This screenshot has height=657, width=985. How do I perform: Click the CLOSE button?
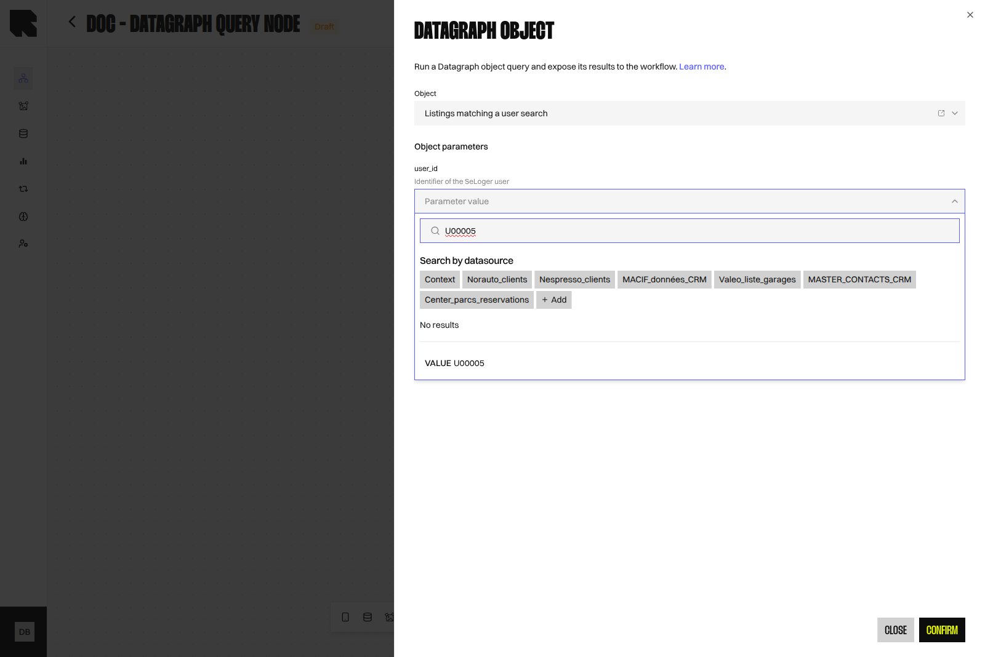[x=895, y=630]
